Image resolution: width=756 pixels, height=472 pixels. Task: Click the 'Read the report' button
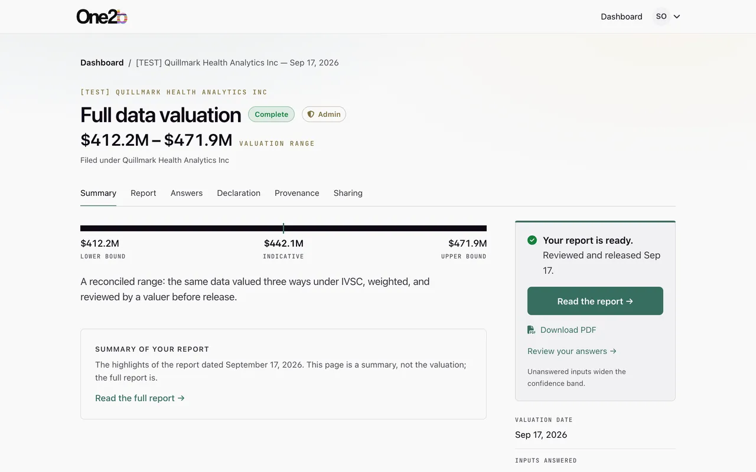click(595, 301)
